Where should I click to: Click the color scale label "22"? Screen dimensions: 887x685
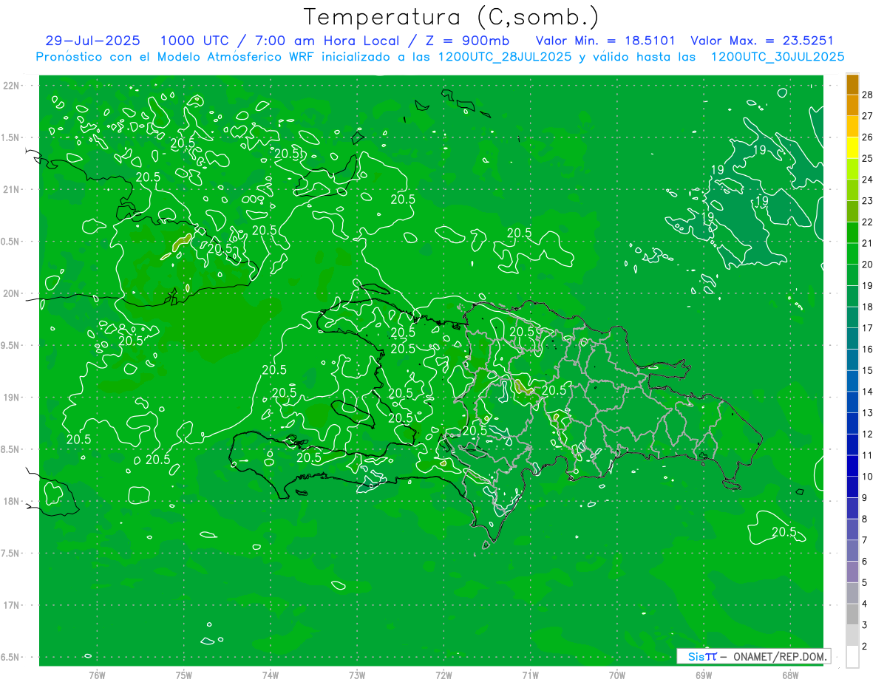coord(867,222)
